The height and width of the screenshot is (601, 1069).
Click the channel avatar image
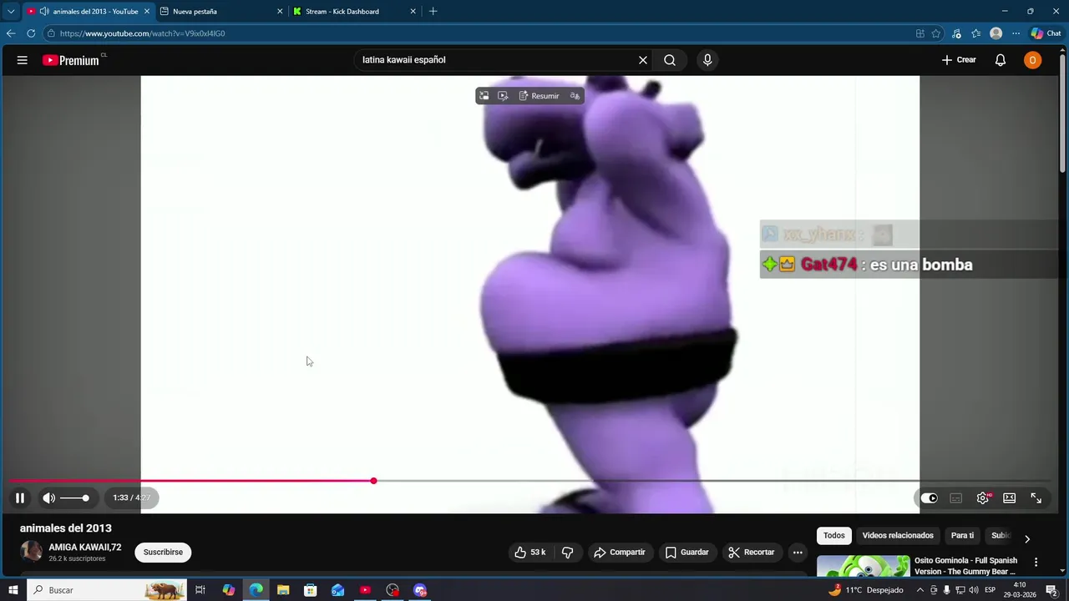click(31, 552)
